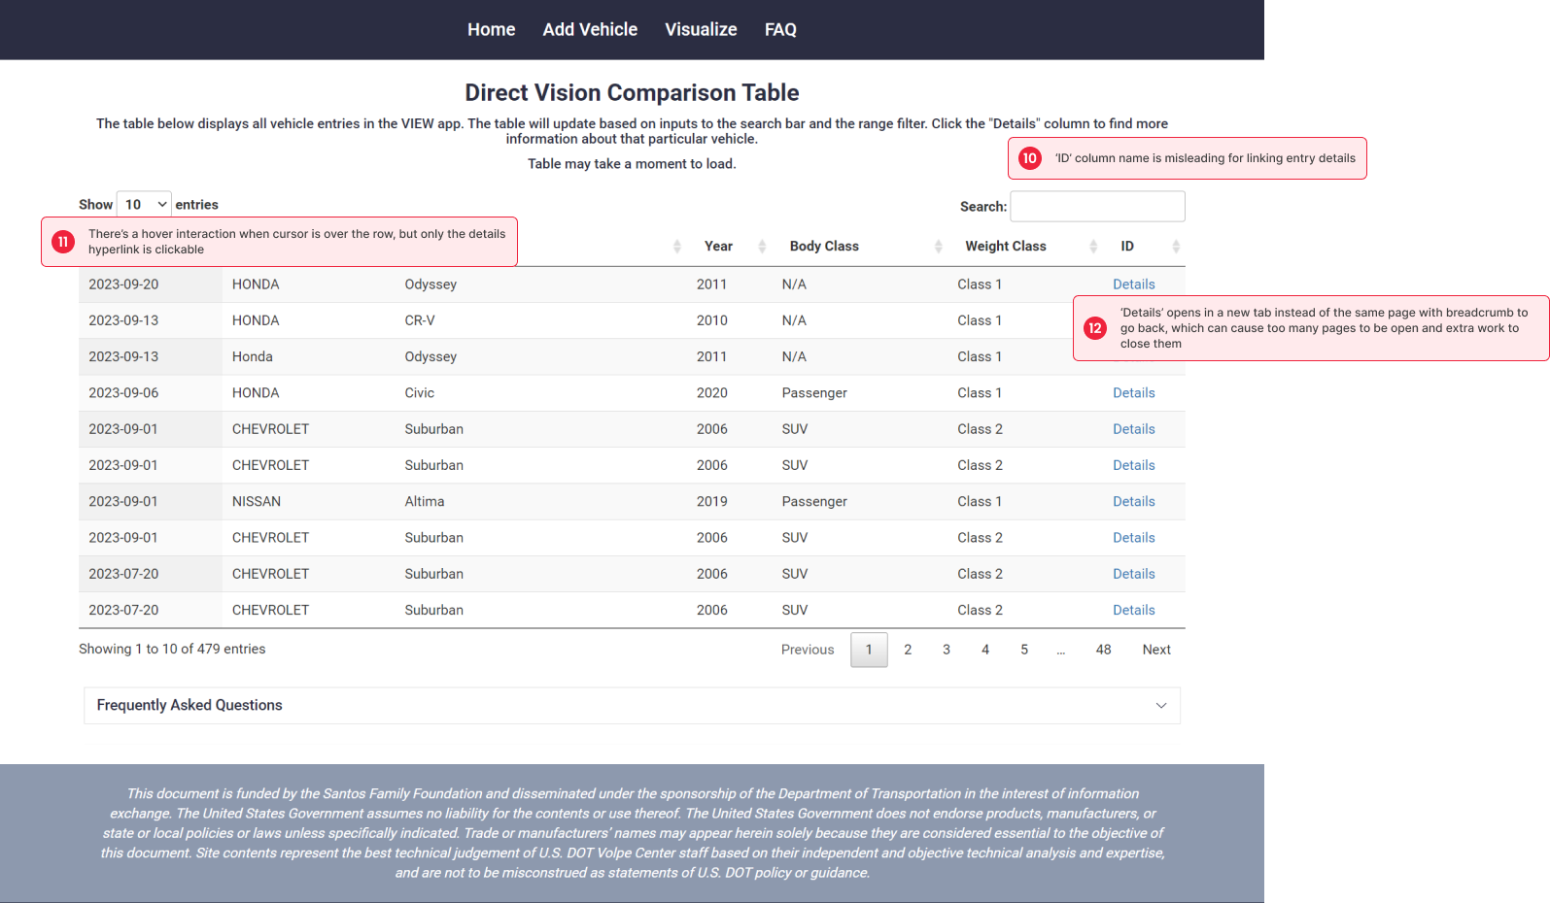Open the Add Vehicle nav item
The image size is (1550, 903).
tap(590, 30)
